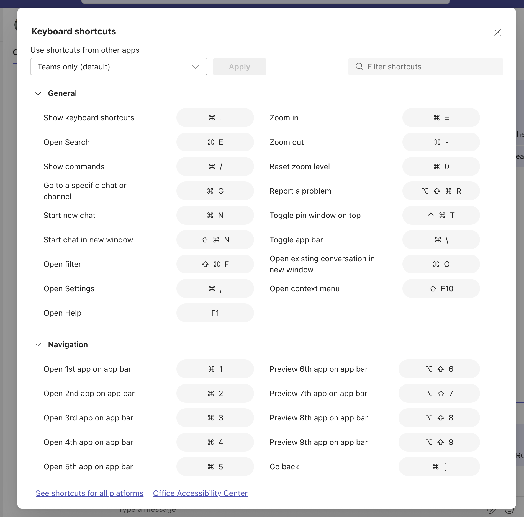Image resolution: width=524 pixels, height=517 pixels.
Task: Focus the Filter shortcuts search field
Action: pos(425,67)
